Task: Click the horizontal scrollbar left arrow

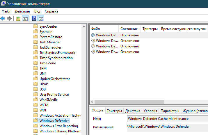Action: [x=92, y=102]
